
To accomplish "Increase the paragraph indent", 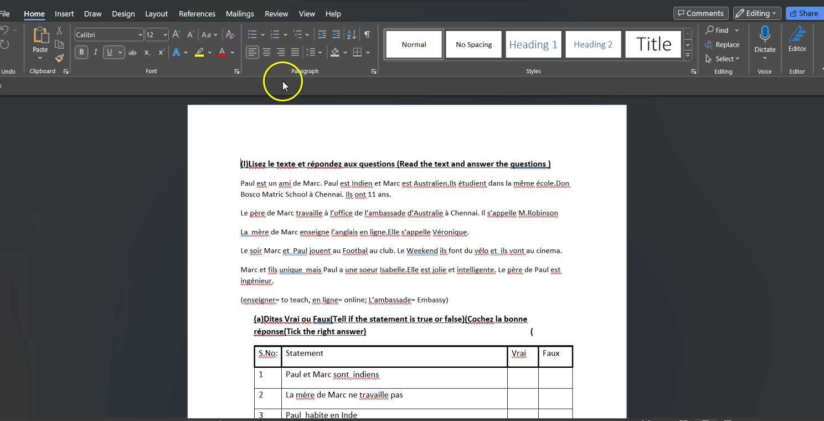I will pos(336,34).
